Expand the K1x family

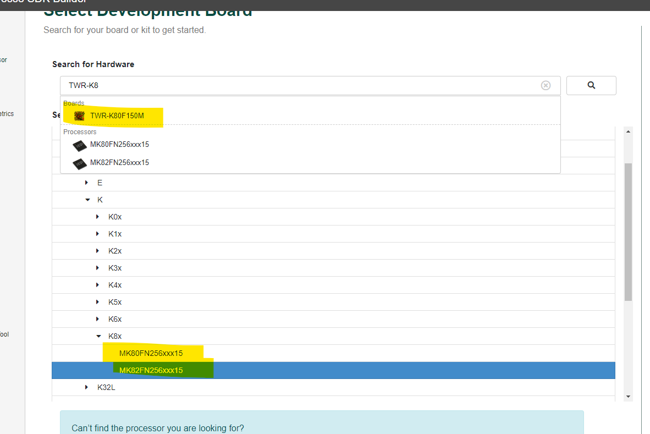[97, 234]
